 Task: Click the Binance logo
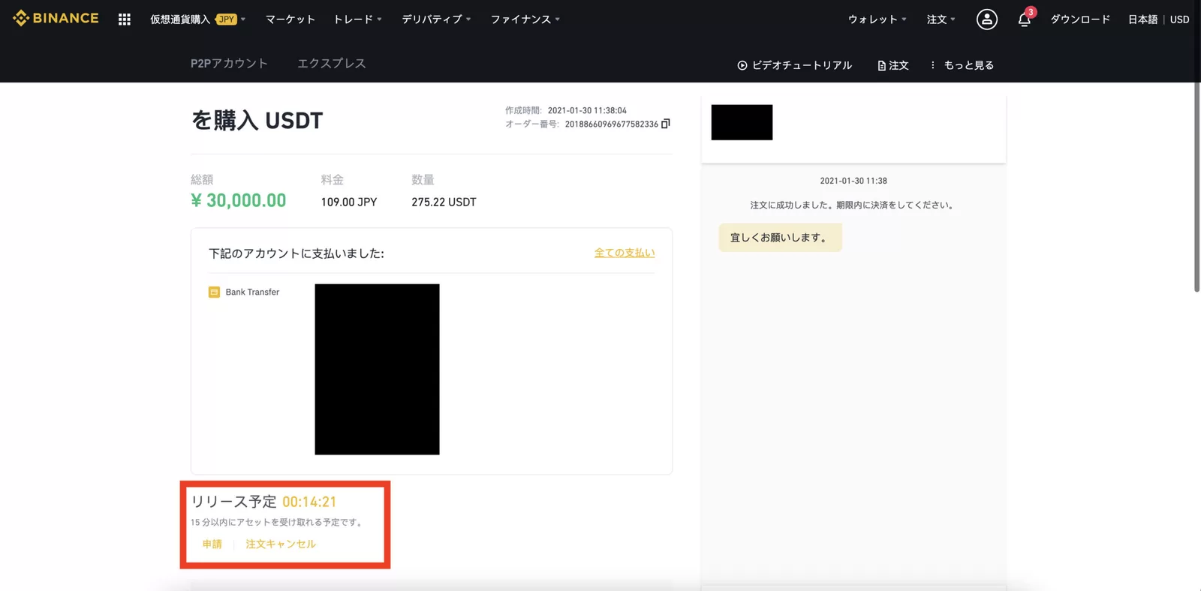[56, 18]
